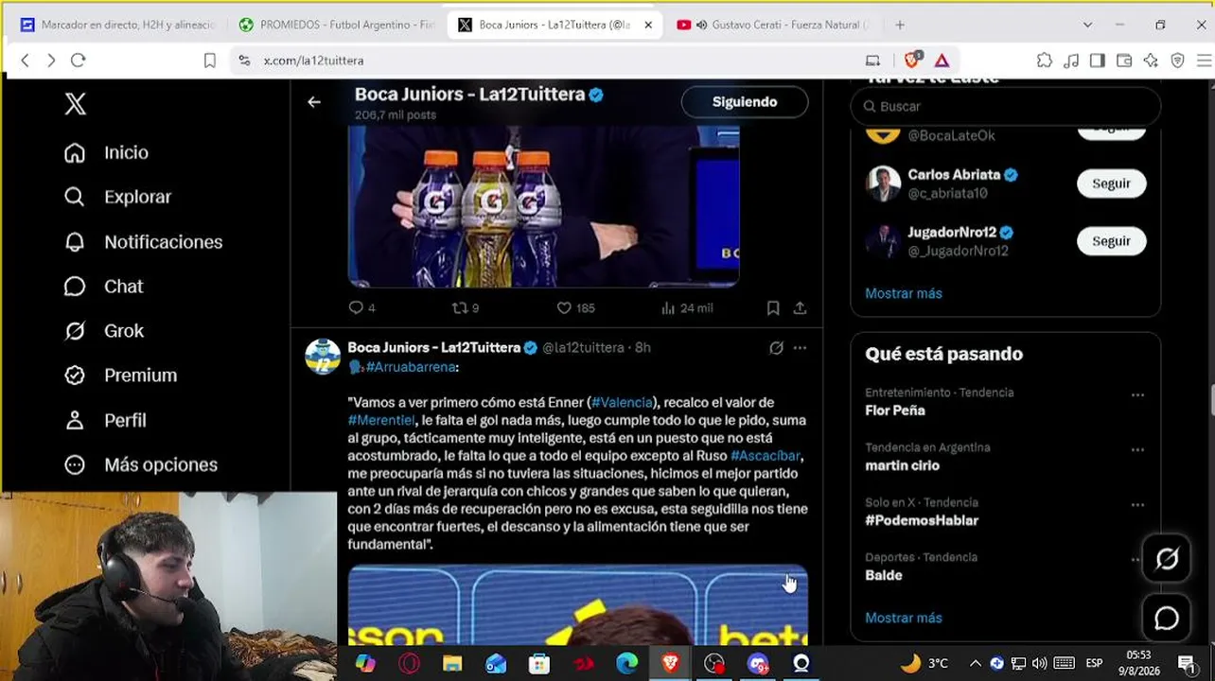Bookmark this page in Brave
Image resolution: width=1215 pixels, height=681 pixels.
tap(209, 61)
